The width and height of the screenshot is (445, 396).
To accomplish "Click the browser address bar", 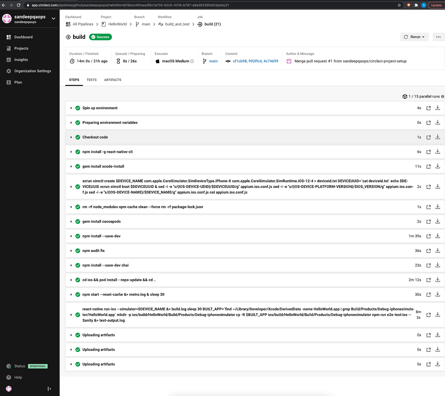I will pos(210,5).
